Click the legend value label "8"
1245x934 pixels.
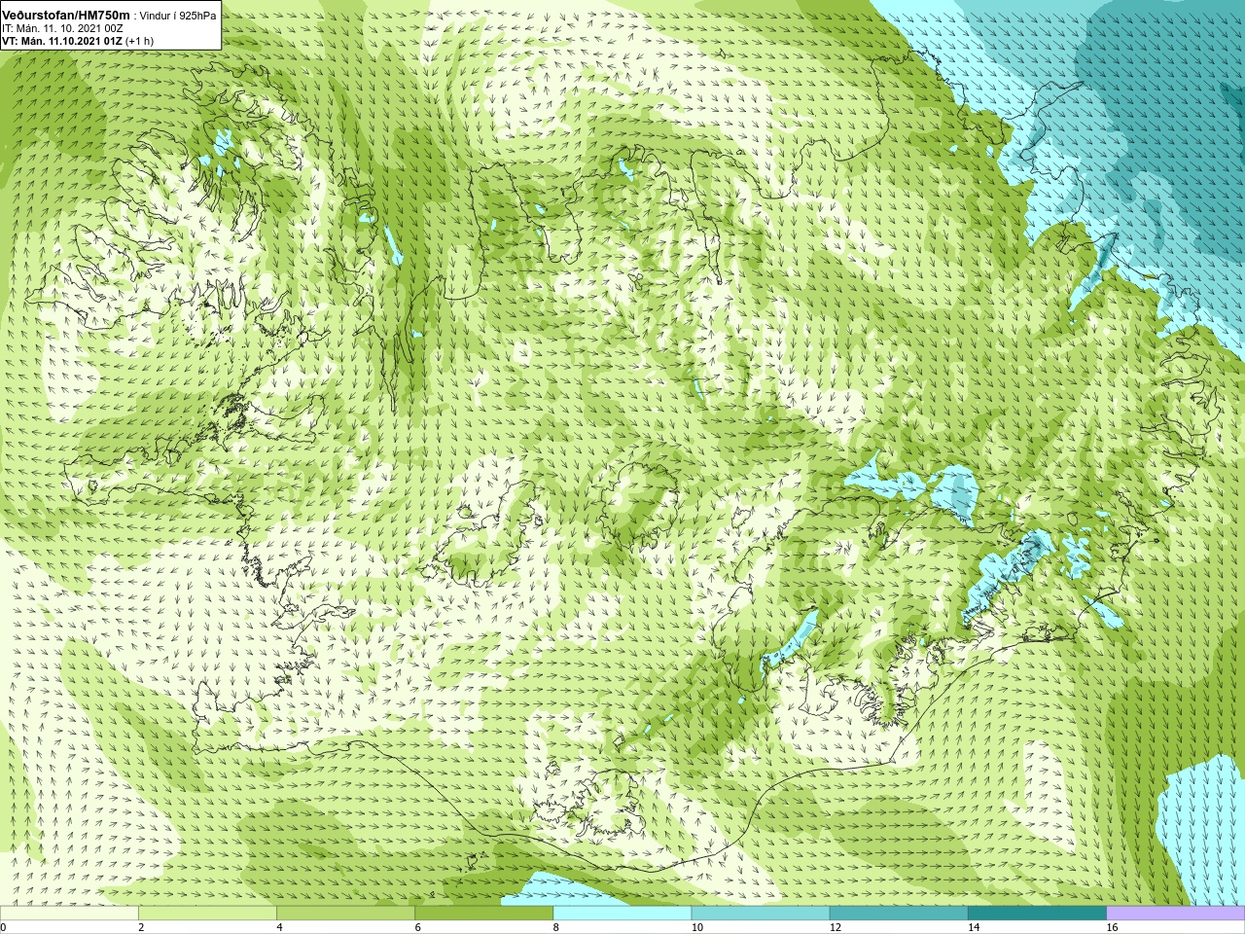556,927
